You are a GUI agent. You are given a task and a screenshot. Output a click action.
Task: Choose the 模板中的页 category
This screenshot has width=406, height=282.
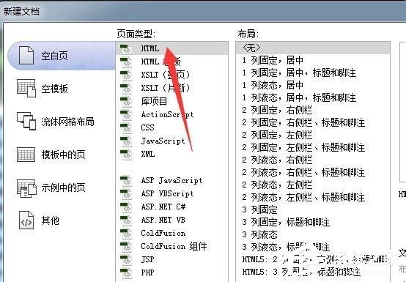(63, 155)
